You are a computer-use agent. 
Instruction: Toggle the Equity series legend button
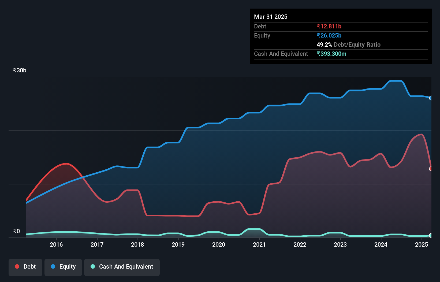(x=63, y=267)
